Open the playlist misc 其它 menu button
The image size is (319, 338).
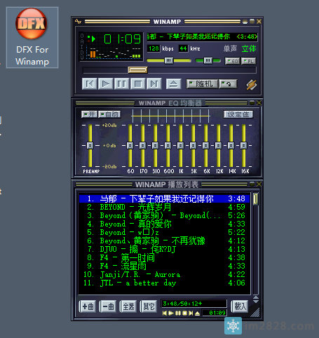pos(149,306)
